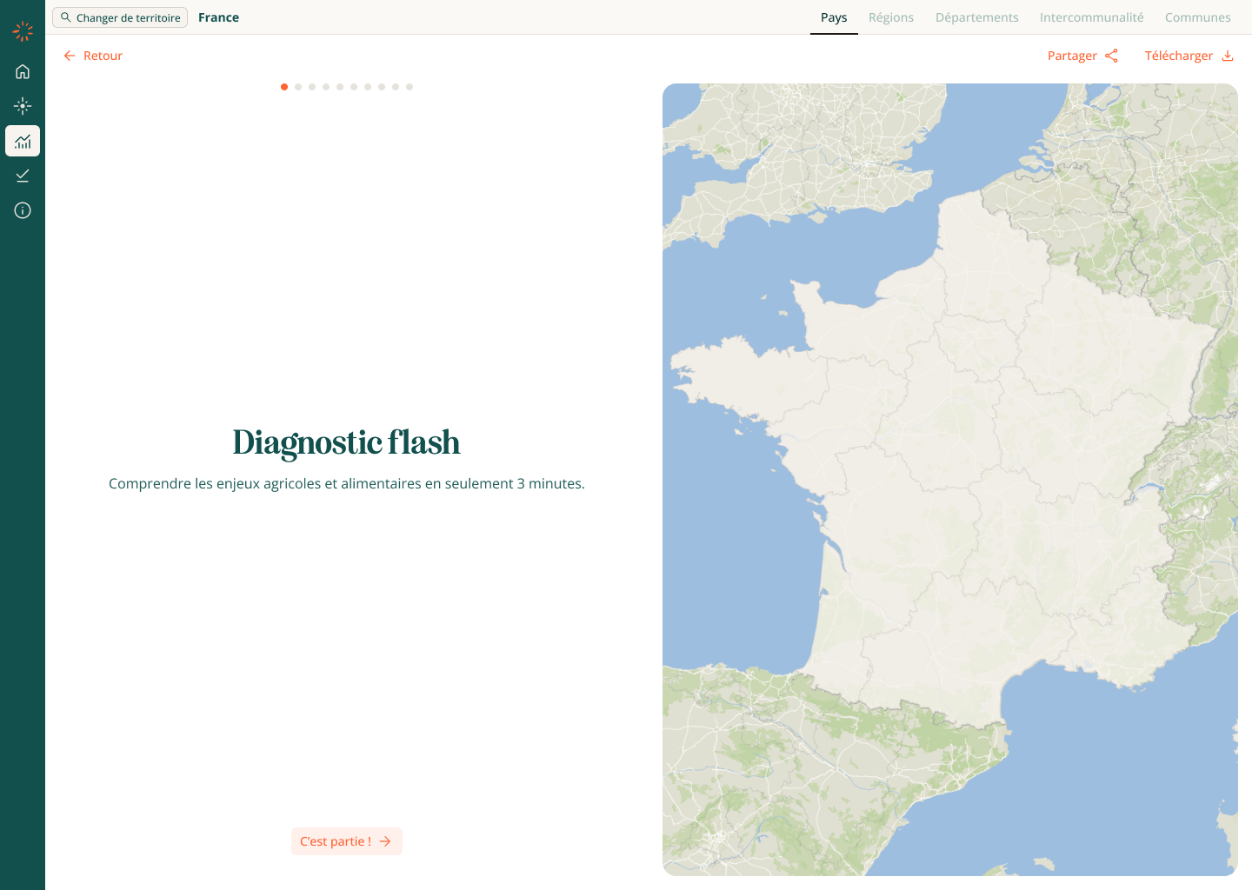Open the Changer de territoire search field
Viewport: 1252px width, 890px height.
coord(120,17)
